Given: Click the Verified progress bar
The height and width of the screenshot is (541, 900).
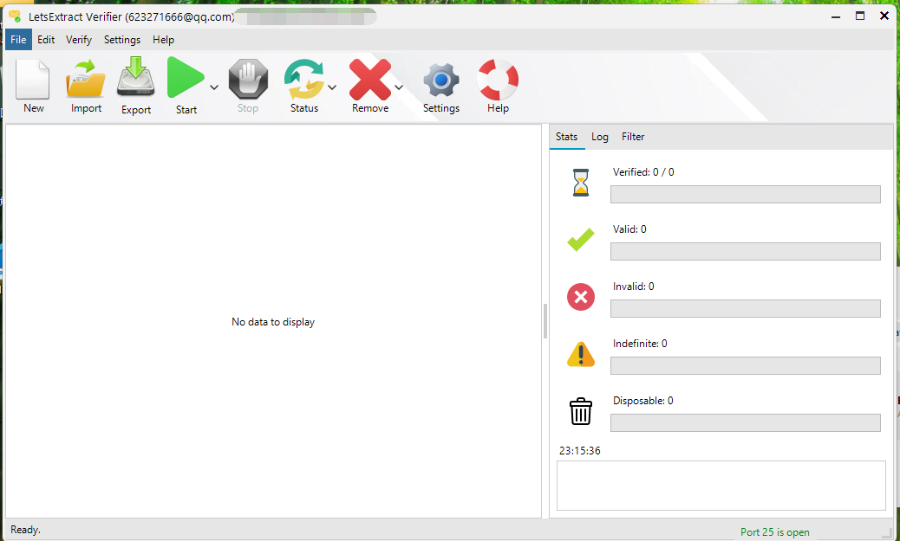Looking at the screenshot, I should 745,195.
